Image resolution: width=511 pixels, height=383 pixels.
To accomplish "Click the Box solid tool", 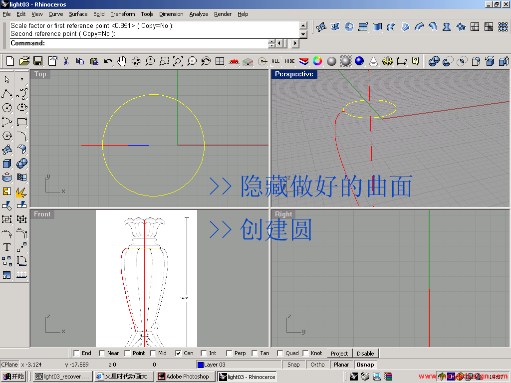I will [x=7, y=163].
